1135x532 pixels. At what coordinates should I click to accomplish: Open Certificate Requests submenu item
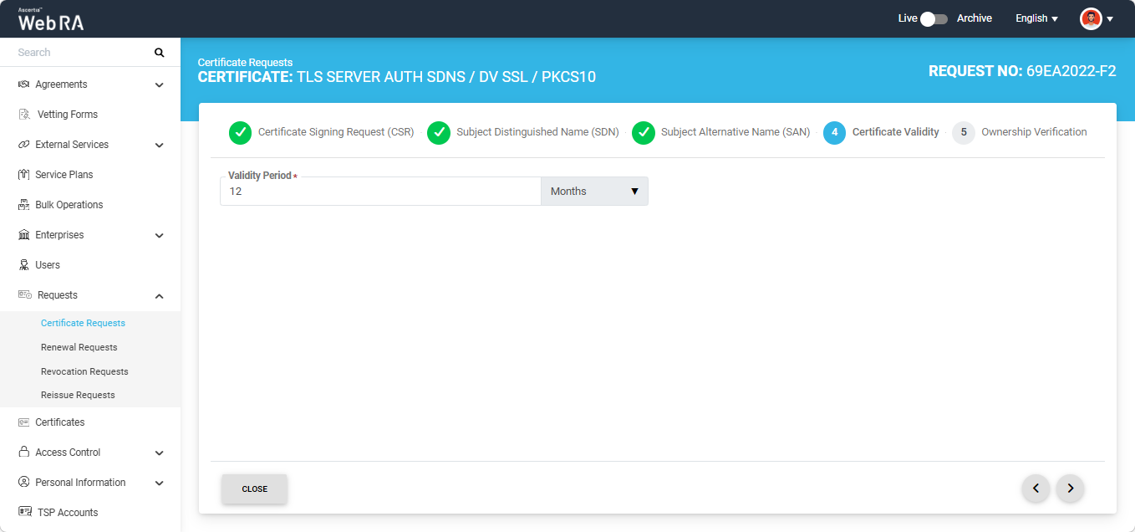pyautogui.click(x=83, y=323)
